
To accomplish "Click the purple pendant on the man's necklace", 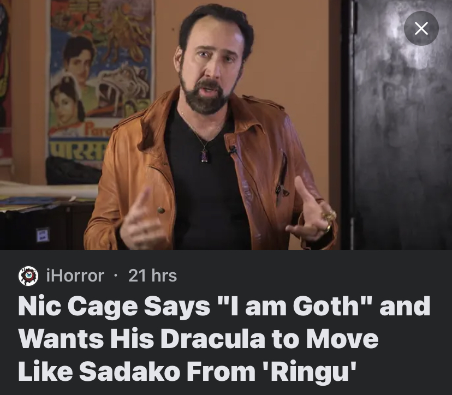I will pos(205,156).
